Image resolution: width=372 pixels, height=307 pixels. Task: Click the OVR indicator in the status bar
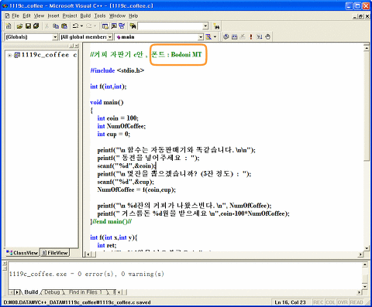pyautogui.click(x=343, y=302)
